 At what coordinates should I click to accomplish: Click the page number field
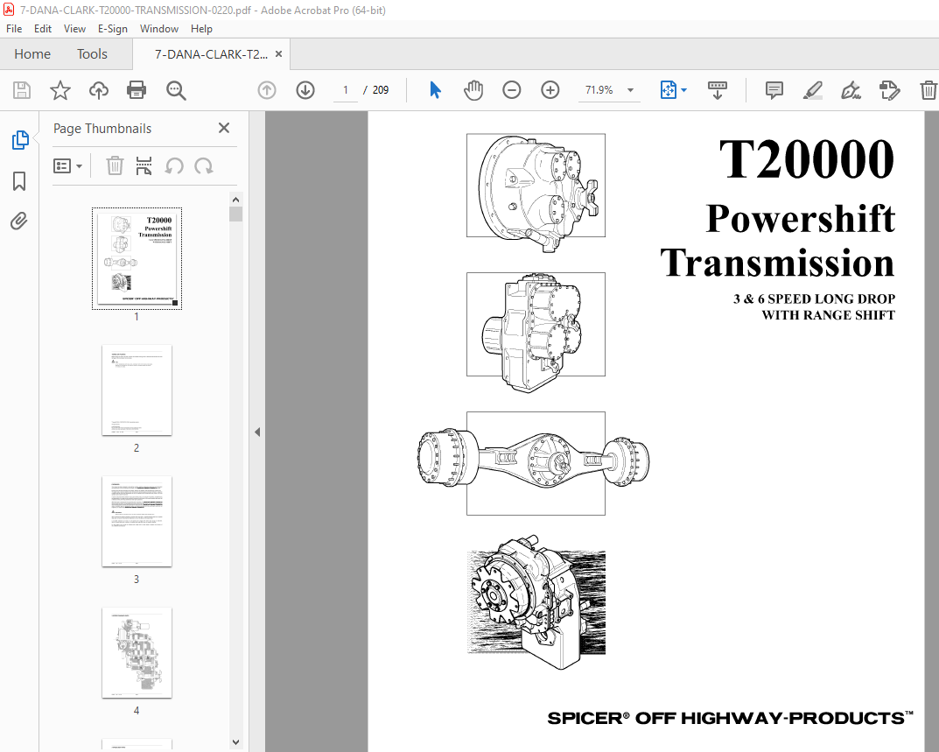[346, 90]
